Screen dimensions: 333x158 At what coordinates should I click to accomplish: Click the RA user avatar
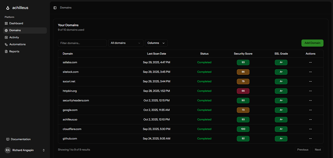click(x=8, y=150)
